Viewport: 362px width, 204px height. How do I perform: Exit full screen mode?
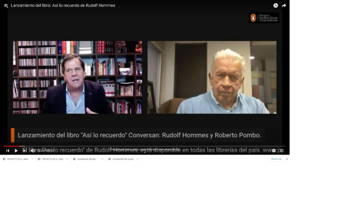coord(282,151)
